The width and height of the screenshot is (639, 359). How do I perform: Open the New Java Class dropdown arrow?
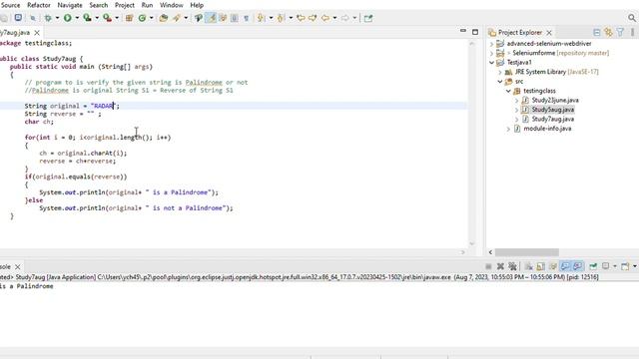151,18
